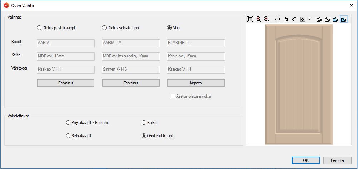Click the Koodi field containing AARIA
This screenshot has height=169, width=358.
point(66,43)
